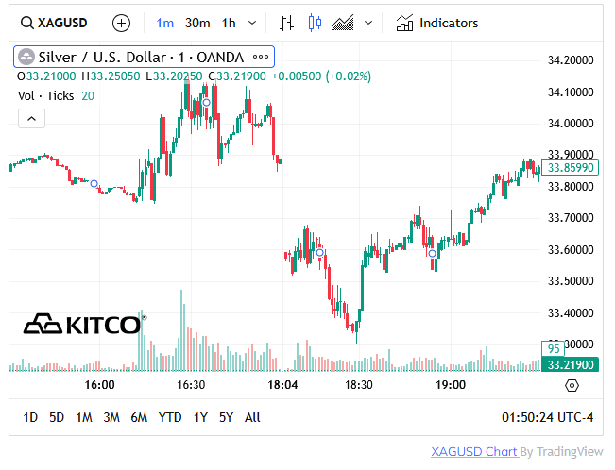Click the 34.20000 price axis label
615x470 pixels.
coord(571,60)
